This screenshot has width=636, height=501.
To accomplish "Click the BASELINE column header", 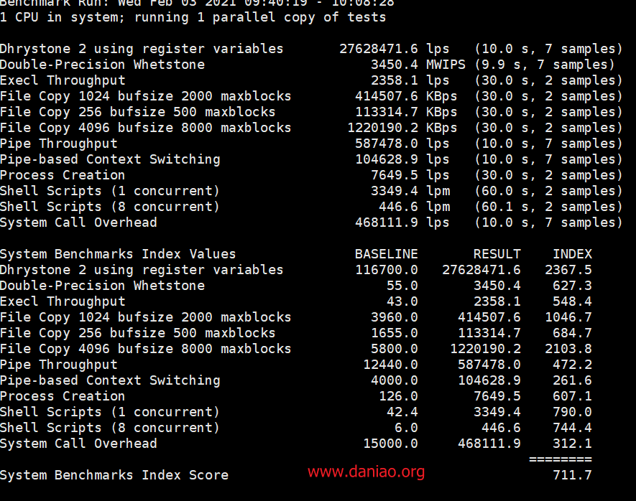I will [x=386, y=254].
